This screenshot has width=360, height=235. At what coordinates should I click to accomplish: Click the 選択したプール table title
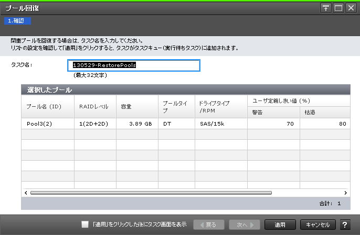click(x=49, y=90)
